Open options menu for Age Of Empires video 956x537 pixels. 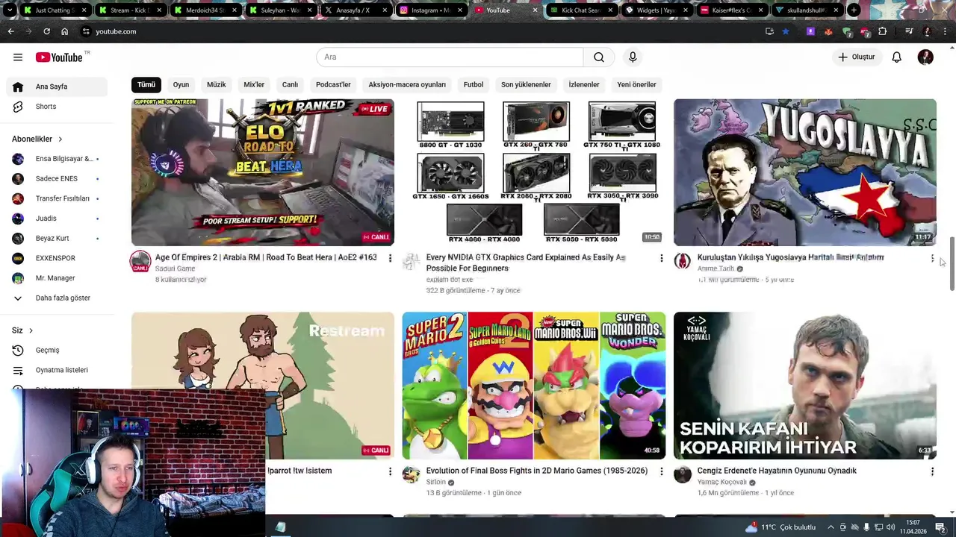[x=390, y=258]
